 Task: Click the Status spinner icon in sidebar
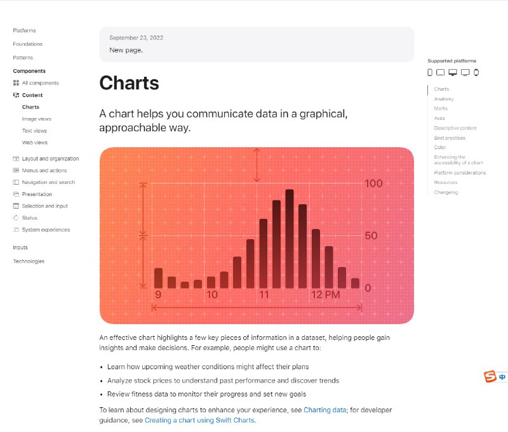click(16, 218)
